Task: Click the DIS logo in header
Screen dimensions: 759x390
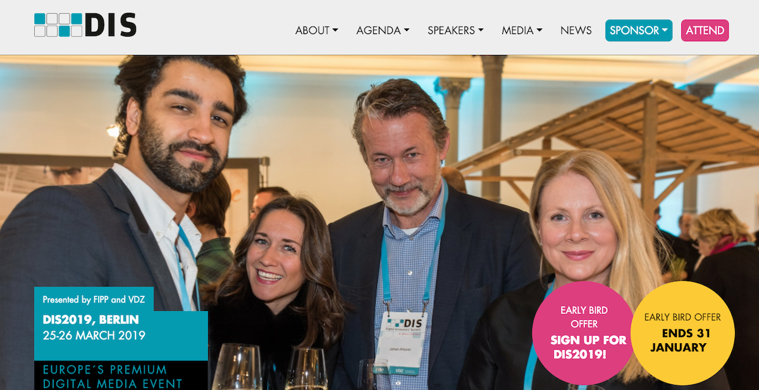Action: (85, 25)
